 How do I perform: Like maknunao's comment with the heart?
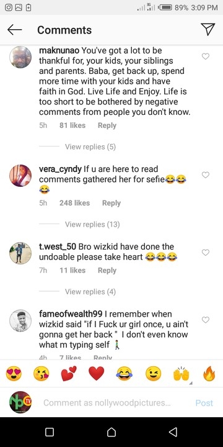point(206,56)
